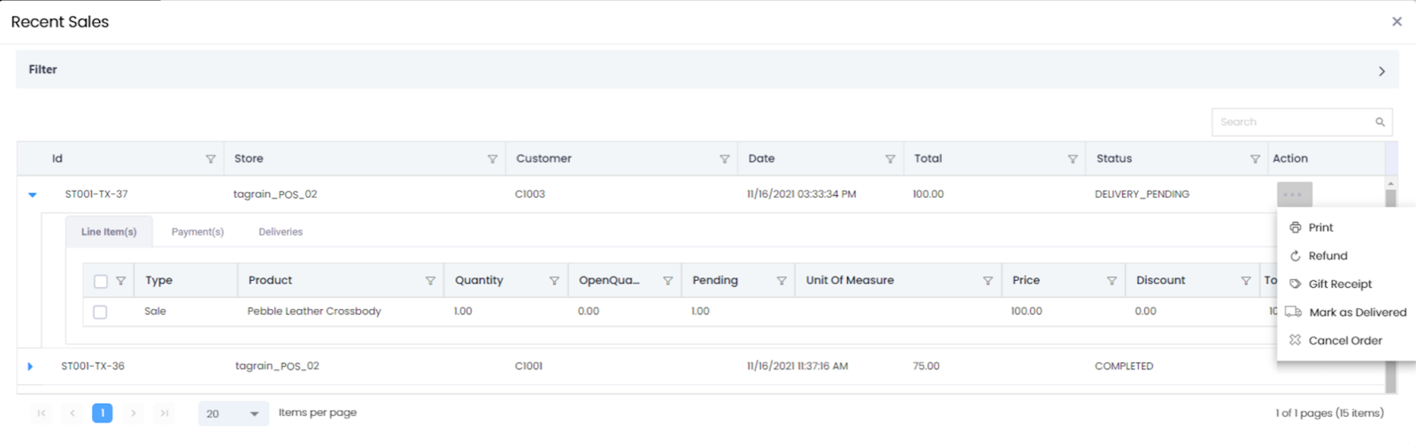Expand the ST001-TX-36 sale row

(x=30, y=367)
